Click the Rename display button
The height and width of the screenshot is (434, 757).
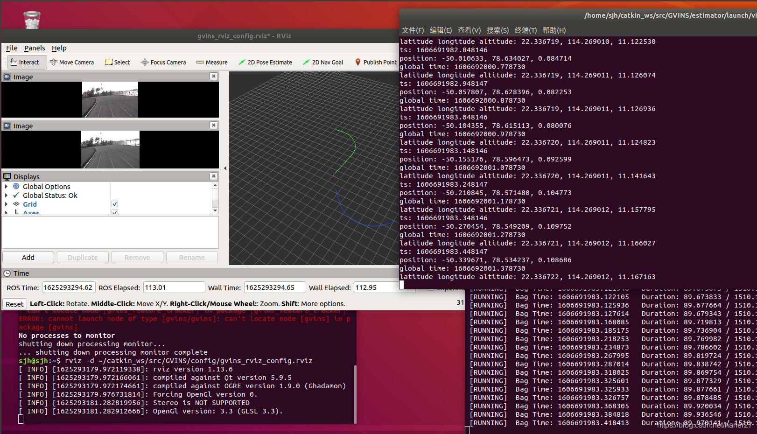point(192,258)
